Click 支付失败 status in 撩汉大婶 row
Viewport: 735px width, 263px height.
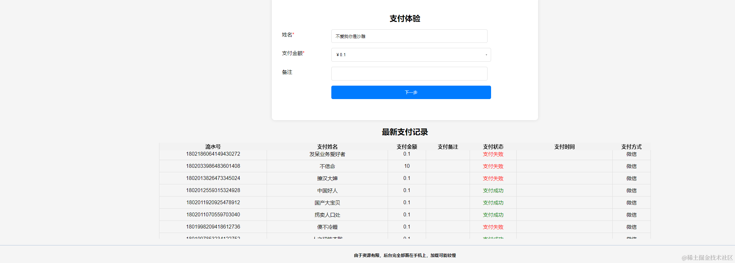point(493,178)
